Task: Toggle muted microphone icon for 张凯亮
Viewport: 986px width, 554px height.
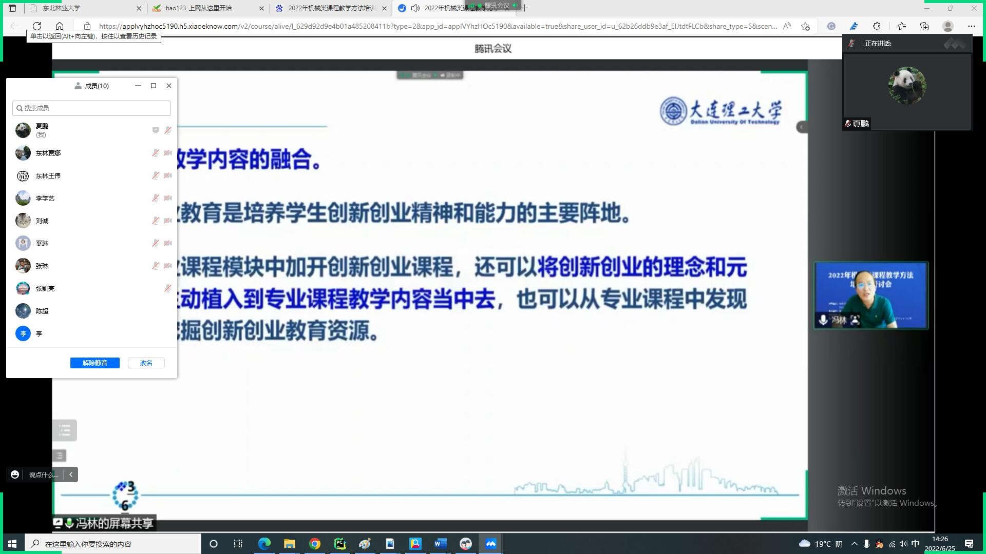Action: [x=167, y=288]
